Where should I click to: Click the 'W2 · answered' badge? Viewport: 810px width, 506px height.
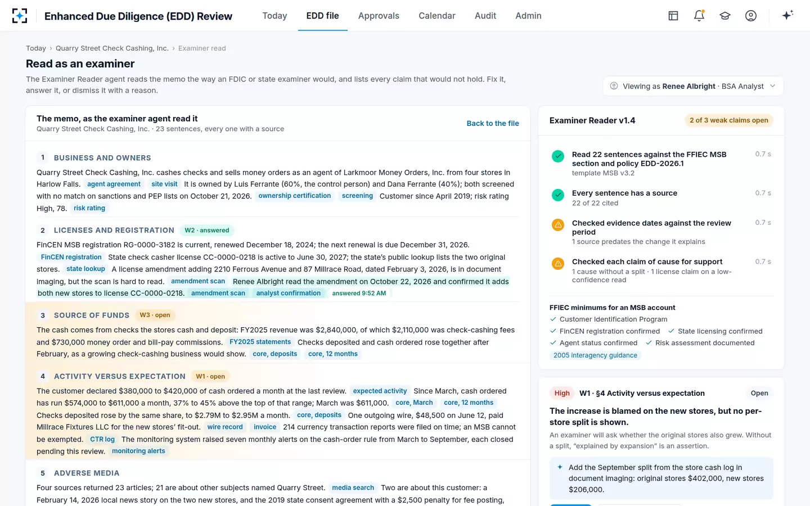(207, 230)
